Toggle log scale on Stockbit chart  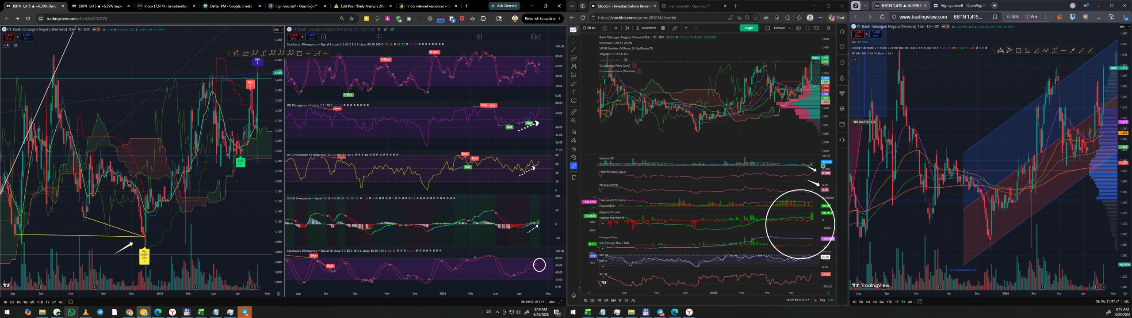(822, 300)
